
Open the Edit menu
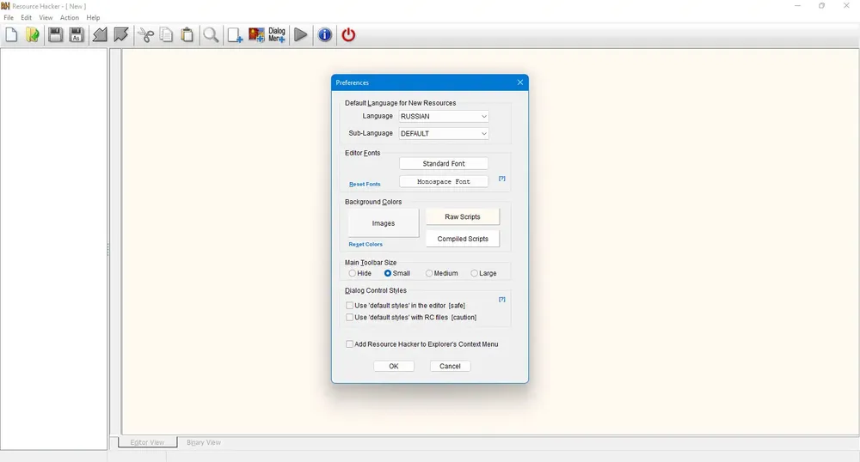tap(27, 17)
